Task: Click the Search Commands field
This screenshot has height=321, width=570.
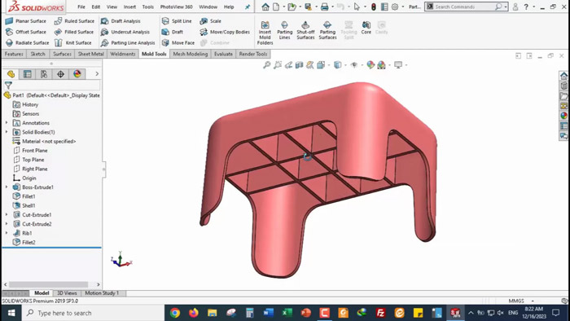Action: [x=466, y=7]
